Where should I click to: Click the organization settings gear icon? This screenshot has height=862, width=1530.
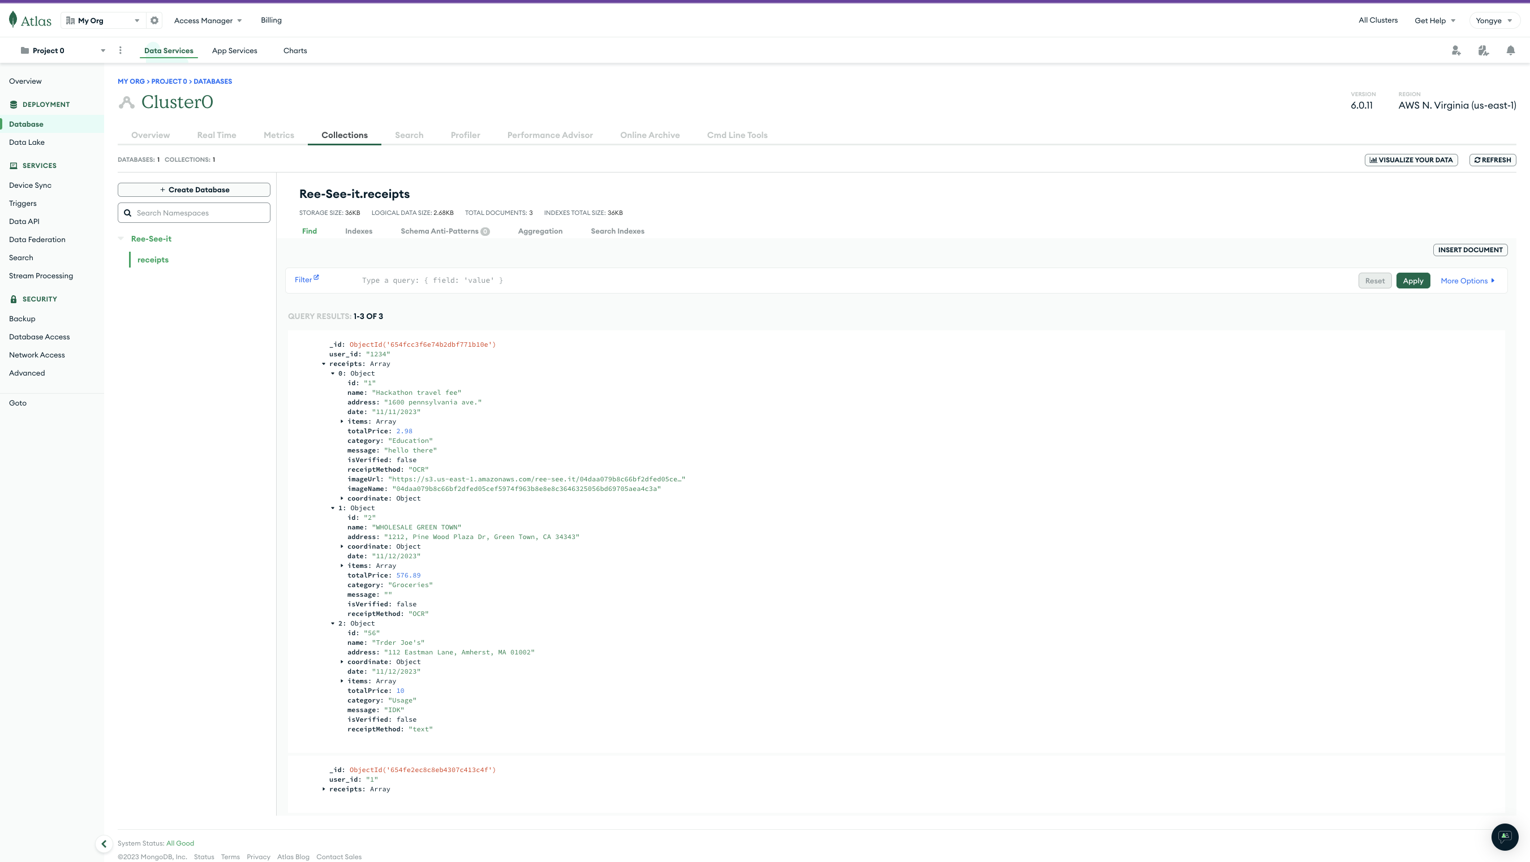(x=154, y=20)
